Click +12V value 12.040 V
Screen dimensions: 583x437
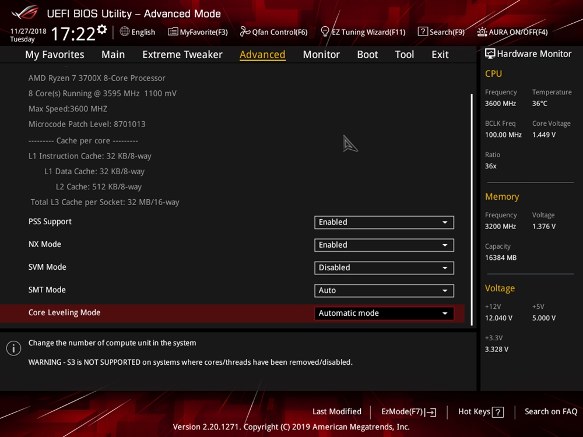[x=498, y=318]
